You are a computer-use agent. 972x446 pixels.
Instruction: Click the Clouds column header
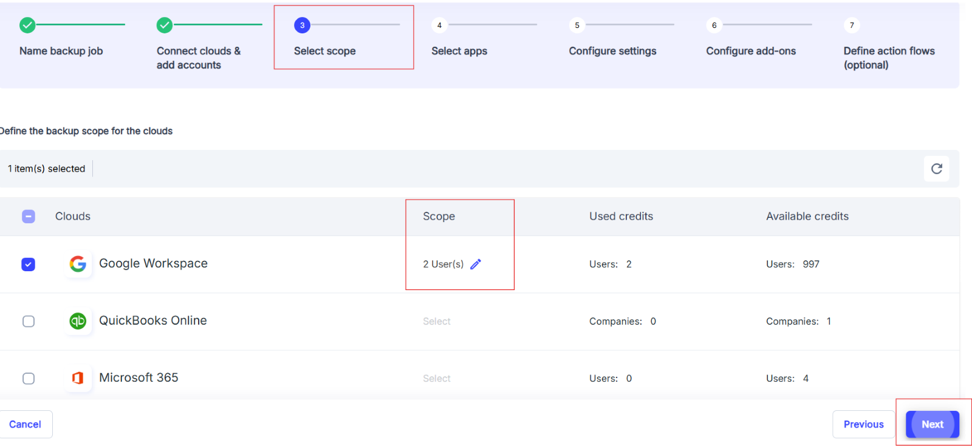tap(73, 217)
